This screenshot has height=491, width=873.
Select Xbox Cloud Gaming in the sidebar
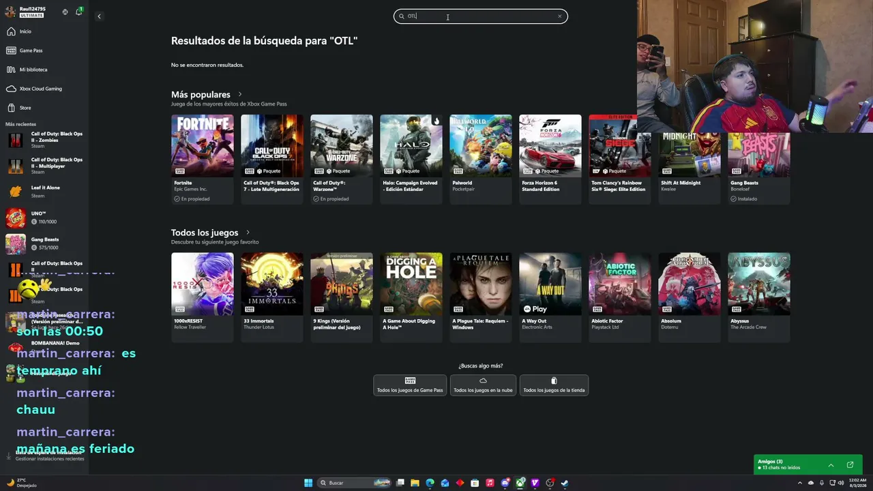pos(44,89)
